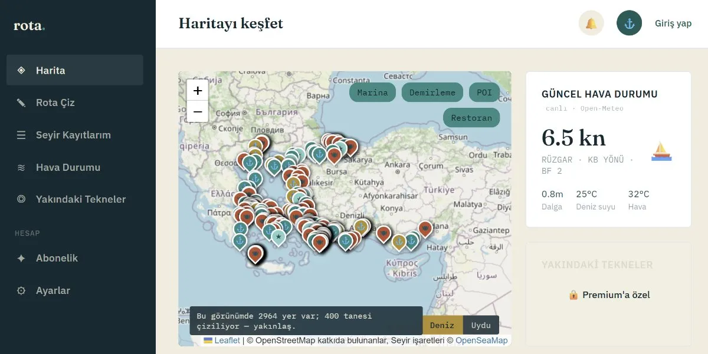This screenshot has width=708, height=354.
Task: Click the "HESAP" section label
Action: point(27,233)
